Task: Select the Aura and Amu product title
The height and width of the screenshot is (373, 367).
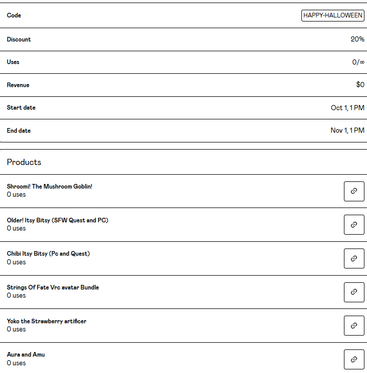Action: pos(26,355)
